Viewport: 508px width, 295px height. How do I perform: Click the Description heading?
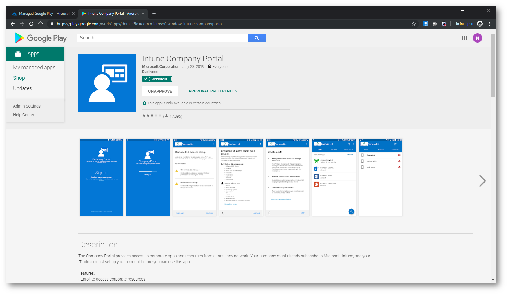click(98, 245)
